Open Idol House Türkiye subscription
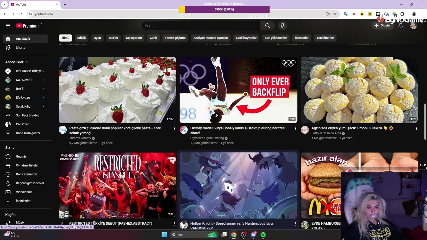 25,71
